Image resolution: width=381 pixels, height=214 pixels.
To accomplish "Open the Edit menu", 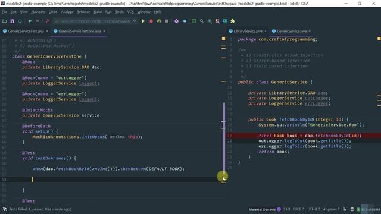I will click(13, 12).
